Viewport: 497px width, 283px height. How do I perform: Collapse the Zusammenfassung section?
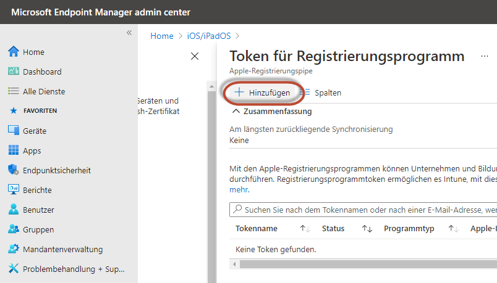tap(236, 112)
